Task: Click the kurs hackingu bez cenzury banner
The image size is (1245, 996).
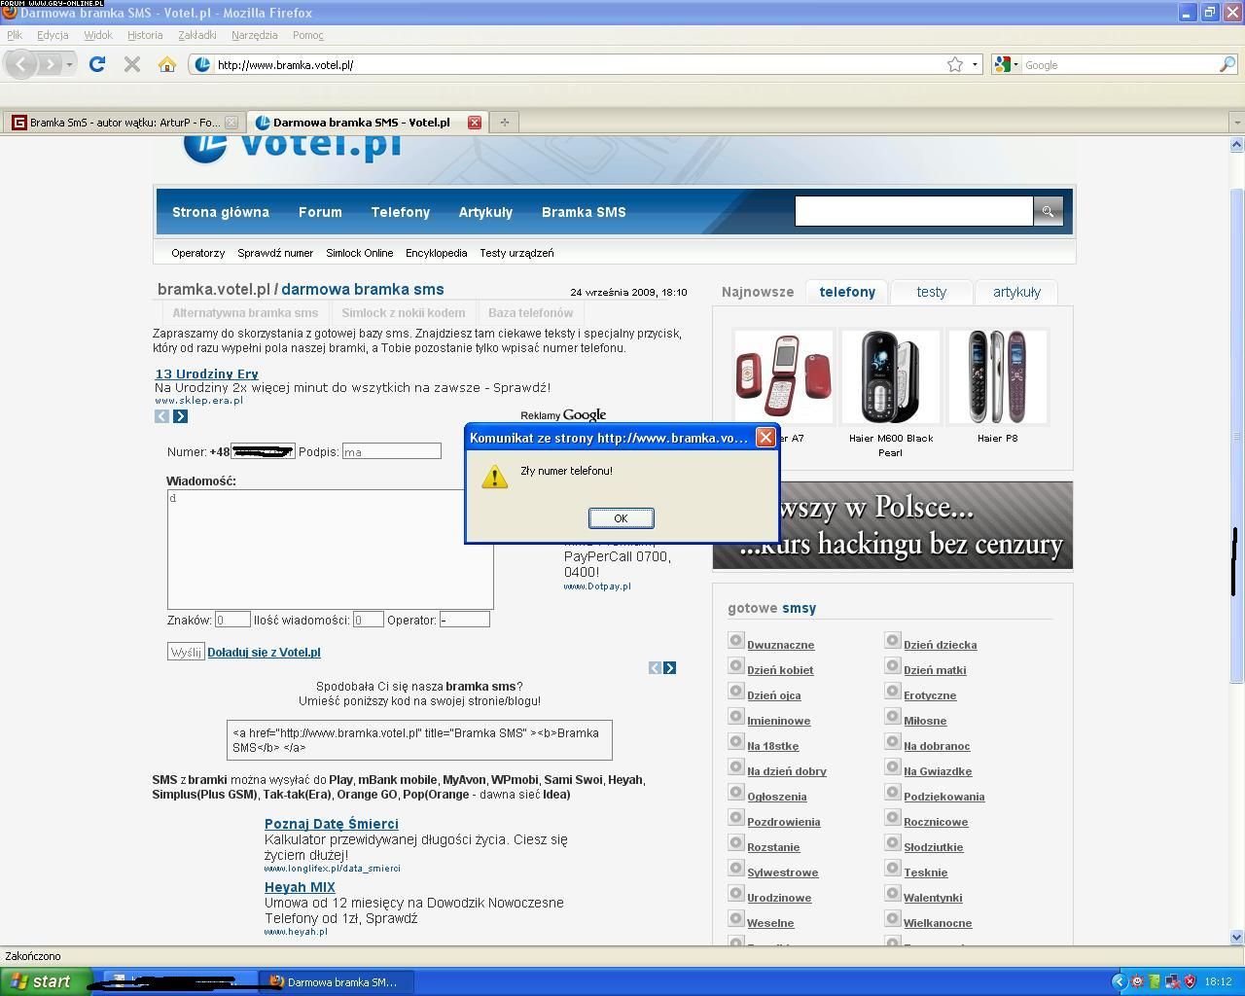Action: pos(893,525)
